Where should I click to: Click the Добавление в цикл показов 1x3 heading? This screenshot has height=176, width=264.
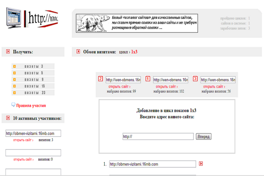[x=166, y=110]
